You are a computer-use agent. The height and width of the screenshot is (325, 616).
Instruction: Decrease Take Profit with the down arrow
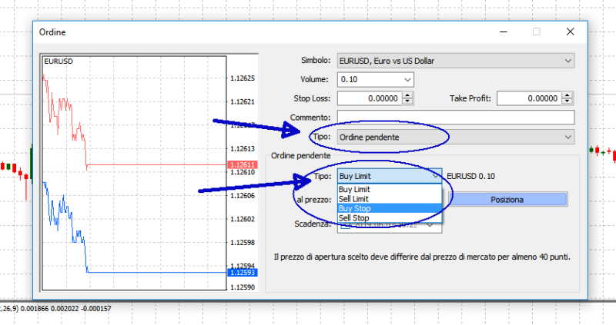(568, 102)
